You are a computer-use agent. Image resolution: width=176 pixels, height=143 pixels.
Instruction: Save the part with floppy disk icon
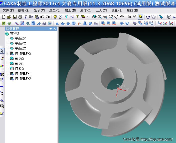(x=15, y=17)
